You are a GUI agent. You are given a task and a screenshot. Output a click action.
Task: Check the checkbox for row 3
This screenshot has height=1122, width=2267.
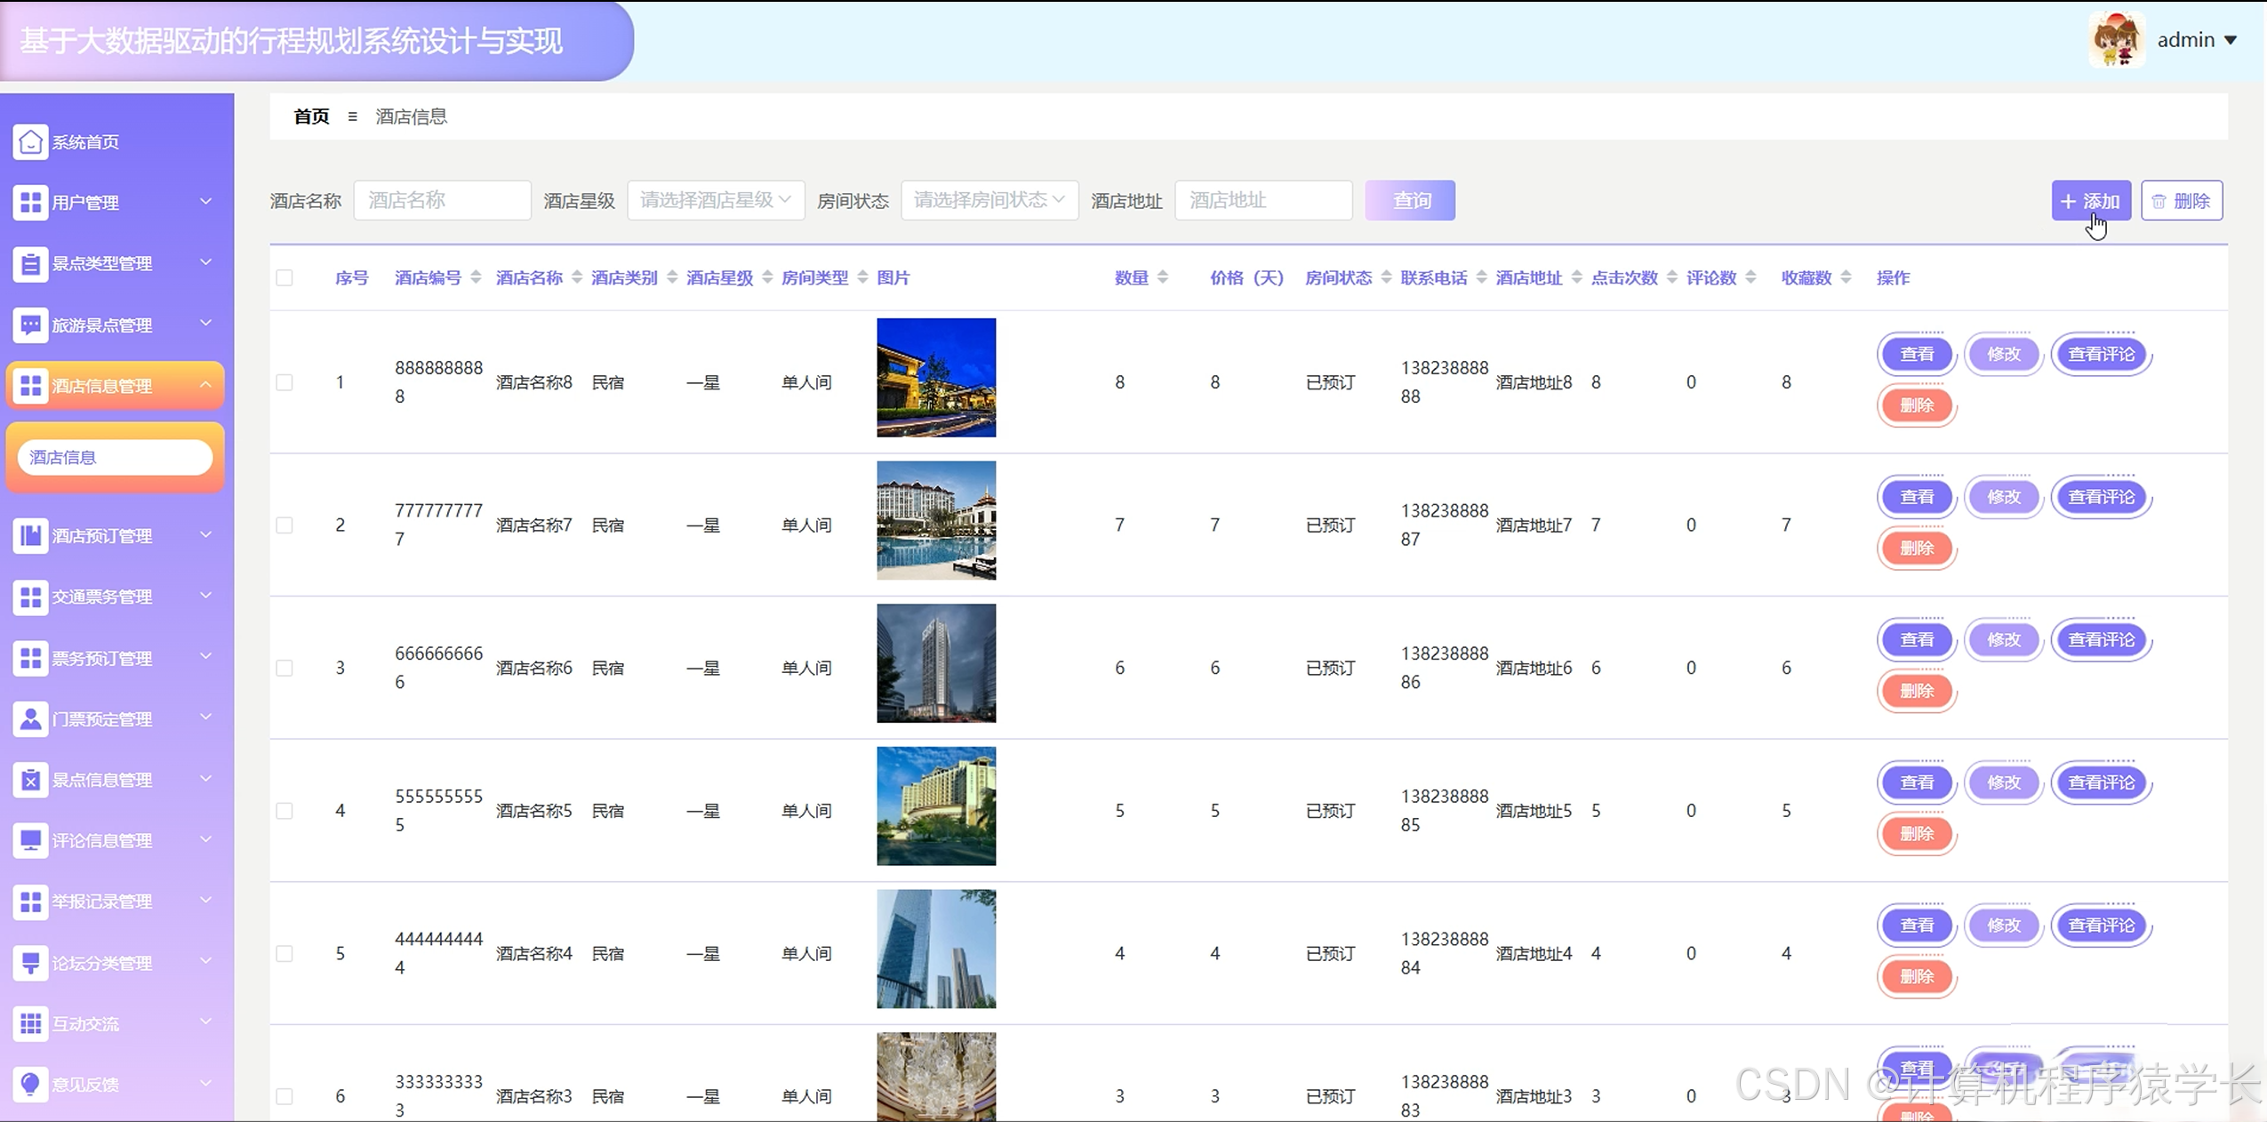(x=284, y=668)
